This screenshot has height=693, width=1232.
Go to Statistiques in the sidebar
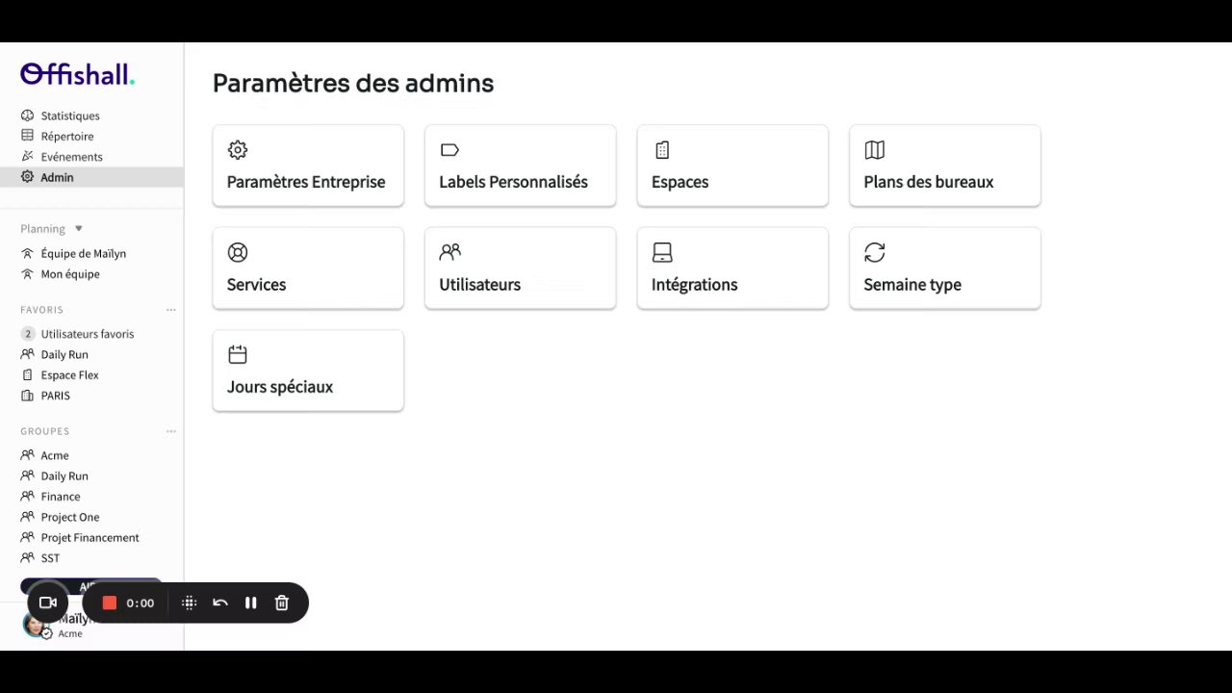point(70,115)
